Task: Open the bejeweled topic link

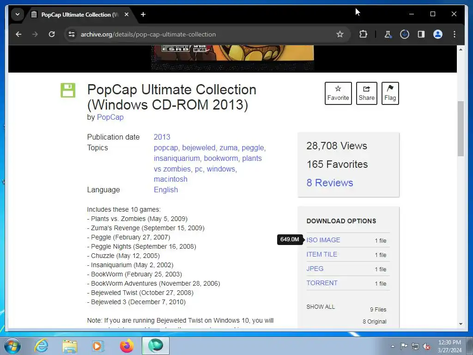Action: tap(199, 148)
